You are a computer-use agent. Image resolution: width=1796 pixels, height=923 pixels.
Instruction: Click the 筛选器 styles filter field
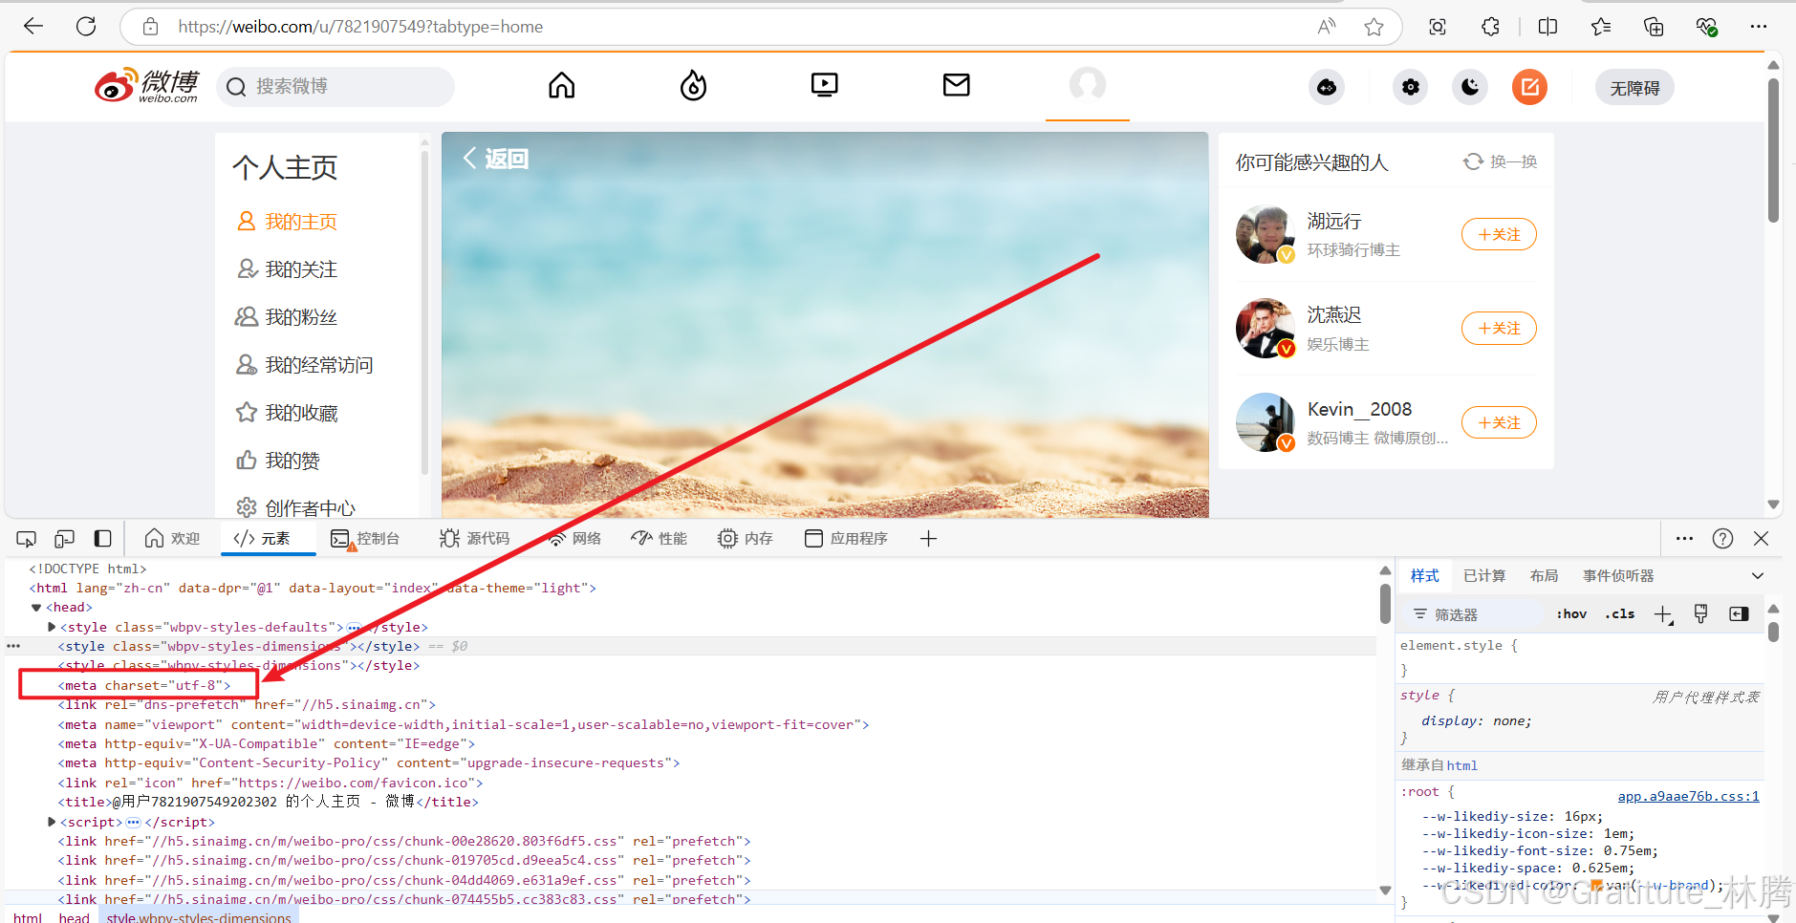point(1474,614)
